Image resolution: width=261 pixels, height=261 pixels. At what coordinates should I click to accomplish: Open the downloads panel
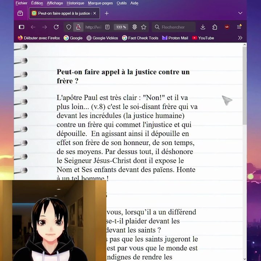point(203,27)
